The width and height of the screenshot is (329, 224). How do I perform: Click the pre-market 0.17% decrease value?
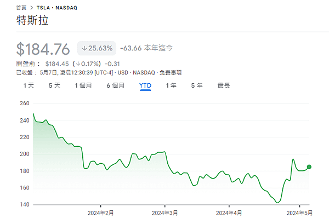[87, 64]
